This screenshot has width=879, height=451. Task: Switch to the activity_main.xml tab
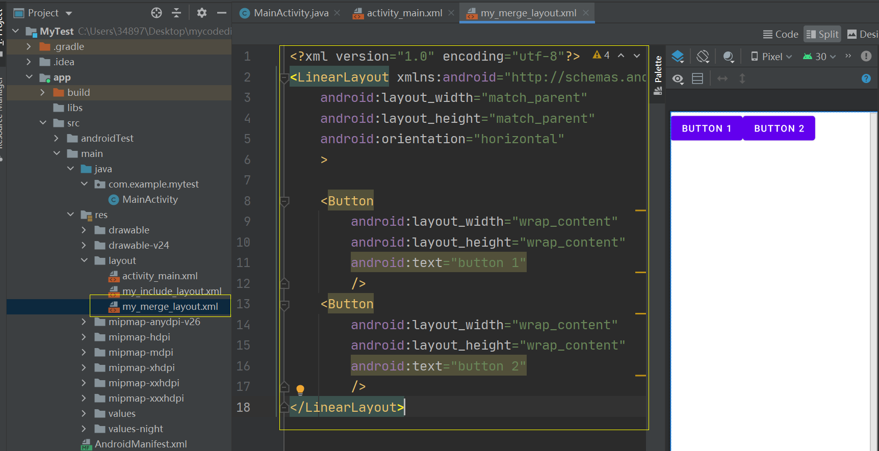404,13
